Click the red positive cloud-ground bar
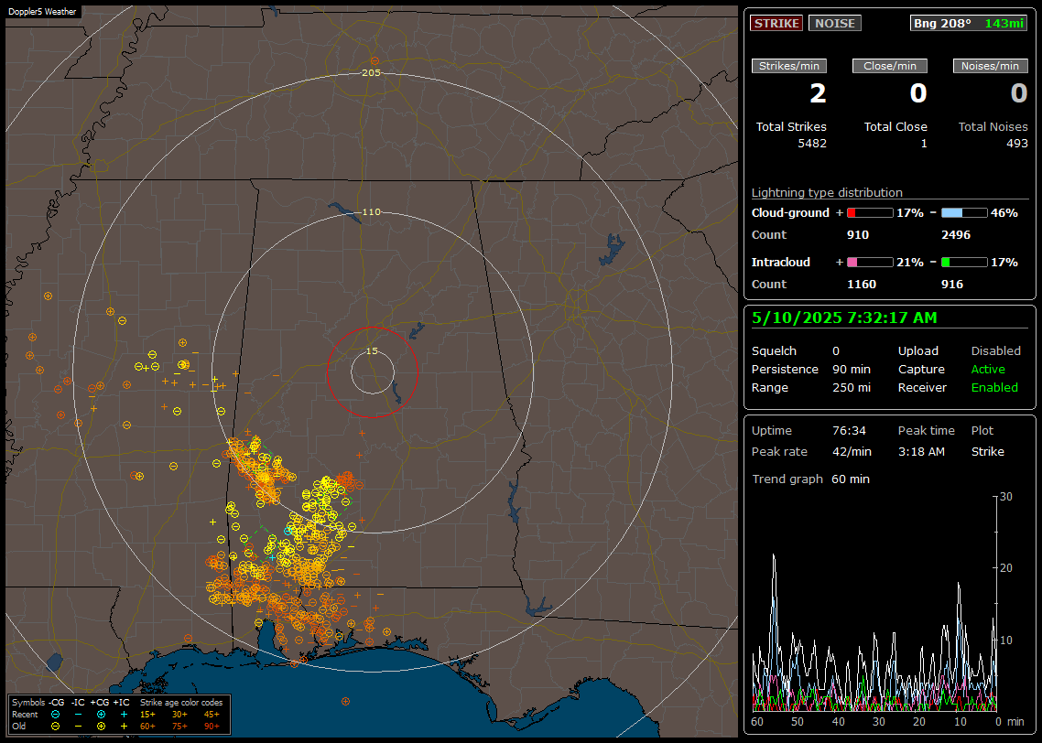The image size is (1042, 743). point(870,213)
